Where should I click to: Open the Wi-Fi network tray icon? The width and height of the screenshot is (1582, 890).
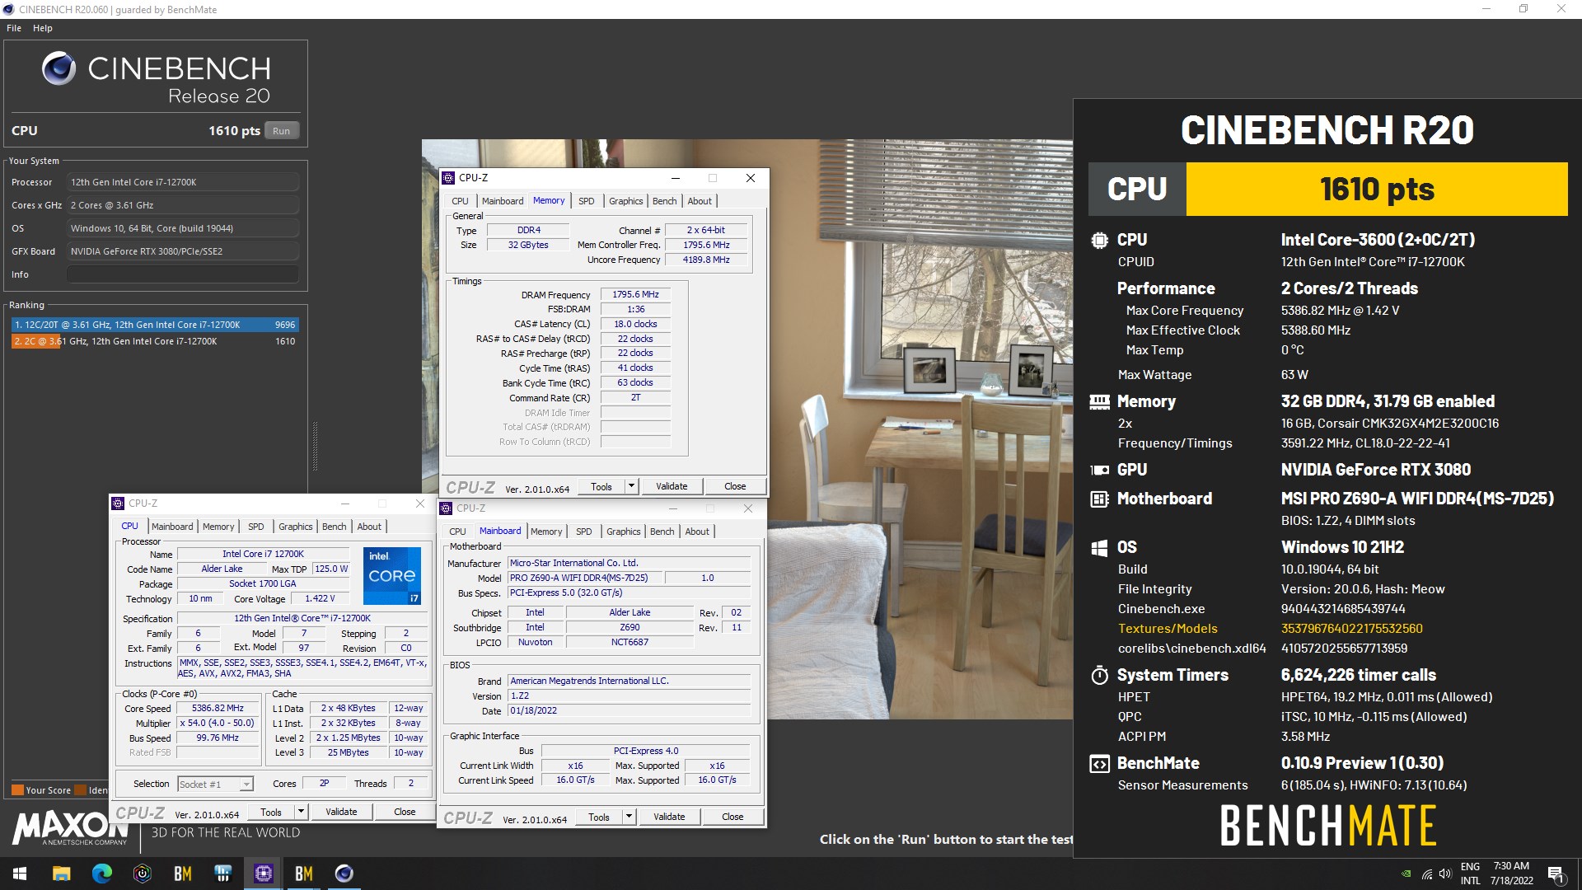(1425, 874)
